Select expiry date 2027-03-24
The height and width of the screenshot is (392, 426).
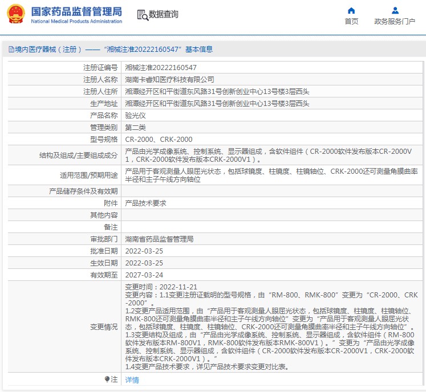pos(144,275)
